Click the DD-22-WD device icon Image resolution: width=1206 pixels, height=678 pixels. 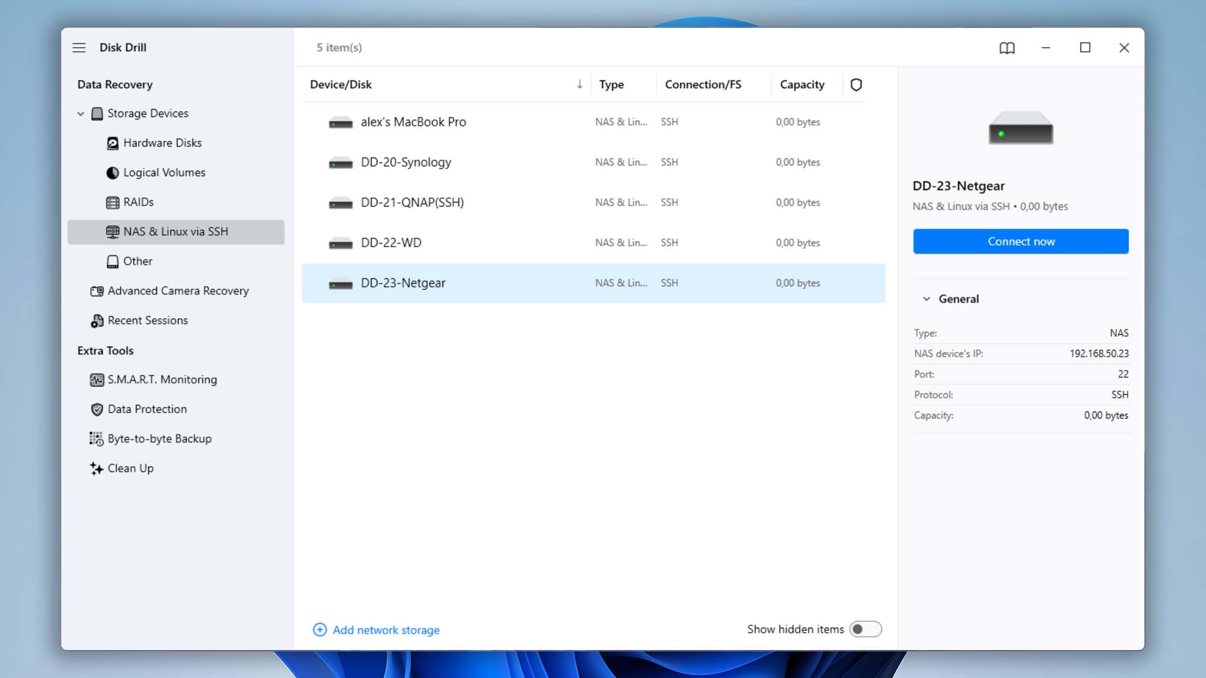[x=341, y=243]
